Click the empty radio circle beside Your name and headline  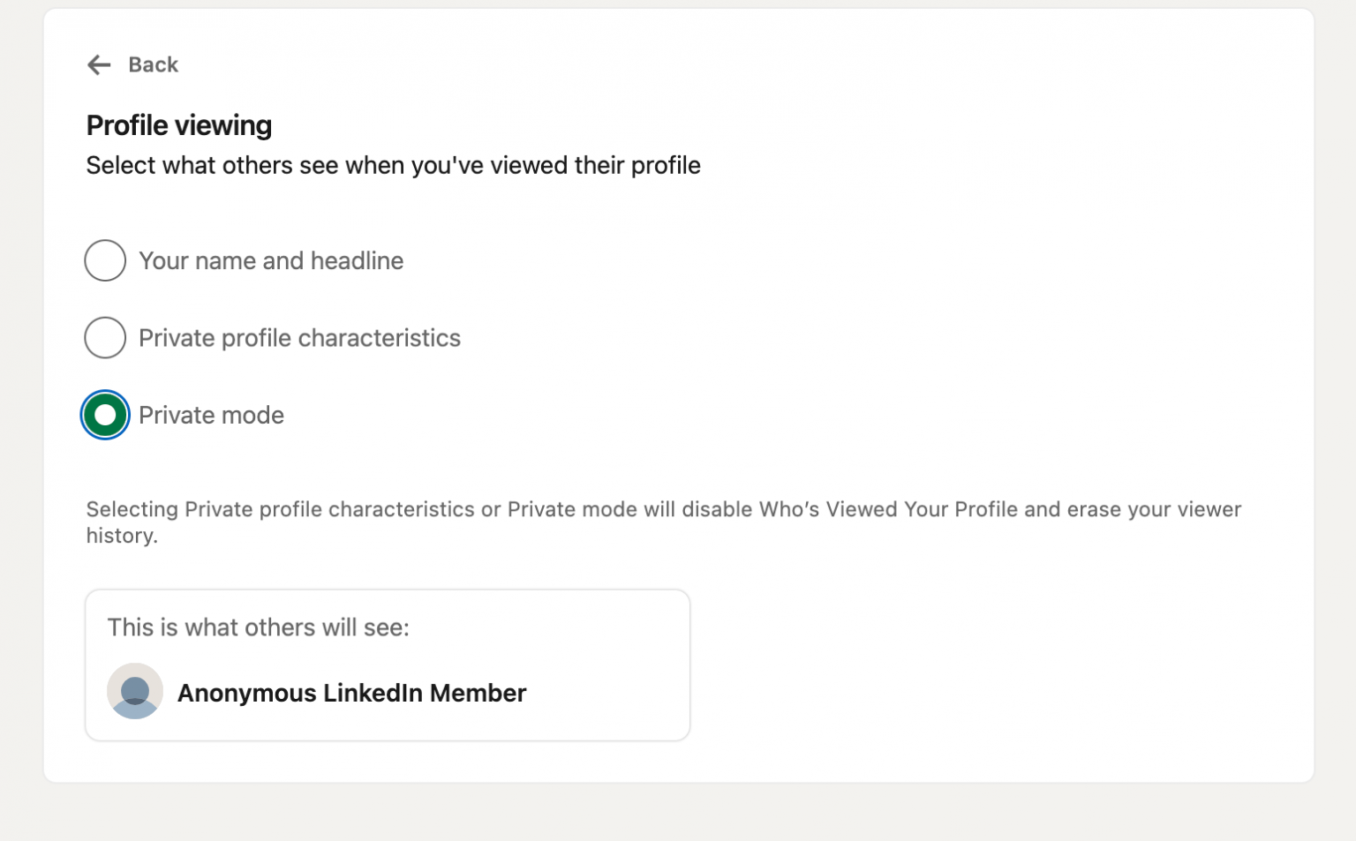(105, 260)
